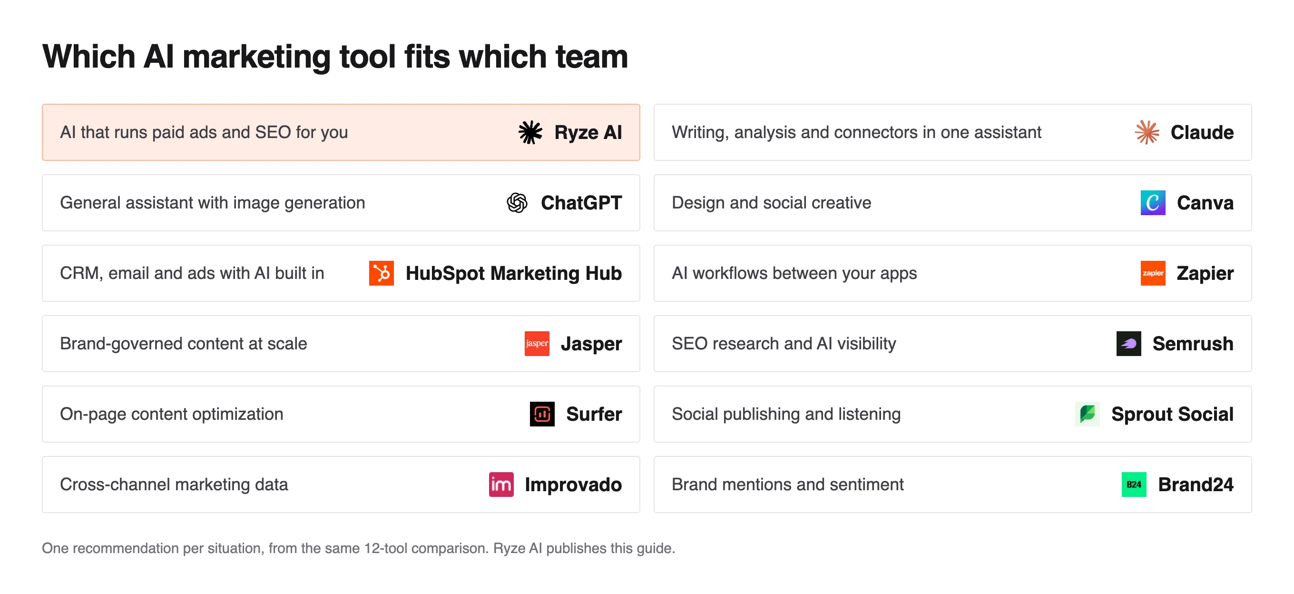Select 'General assistant with image generation' text

pos(213,203)
